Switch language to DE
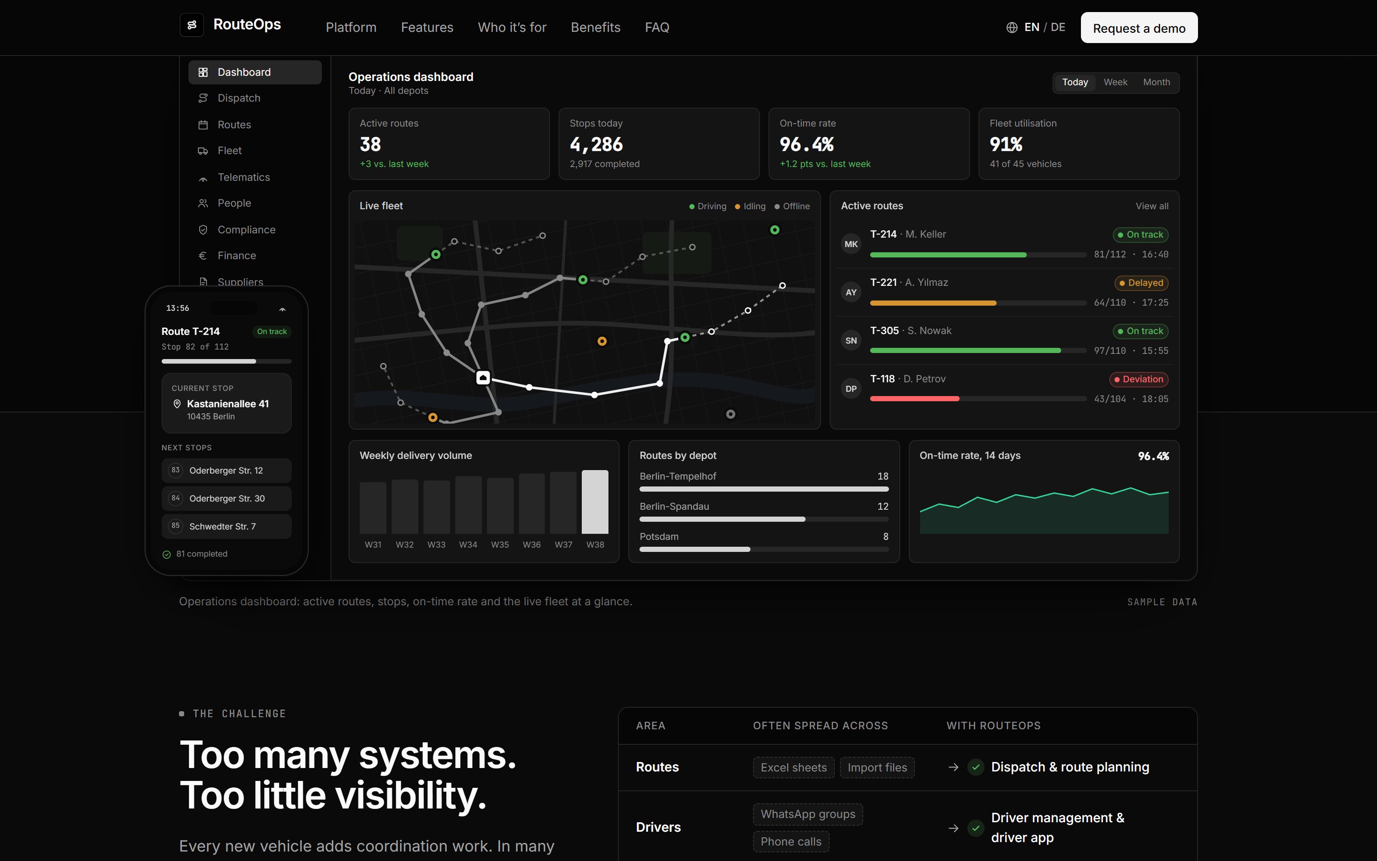 click(1058, 27)
